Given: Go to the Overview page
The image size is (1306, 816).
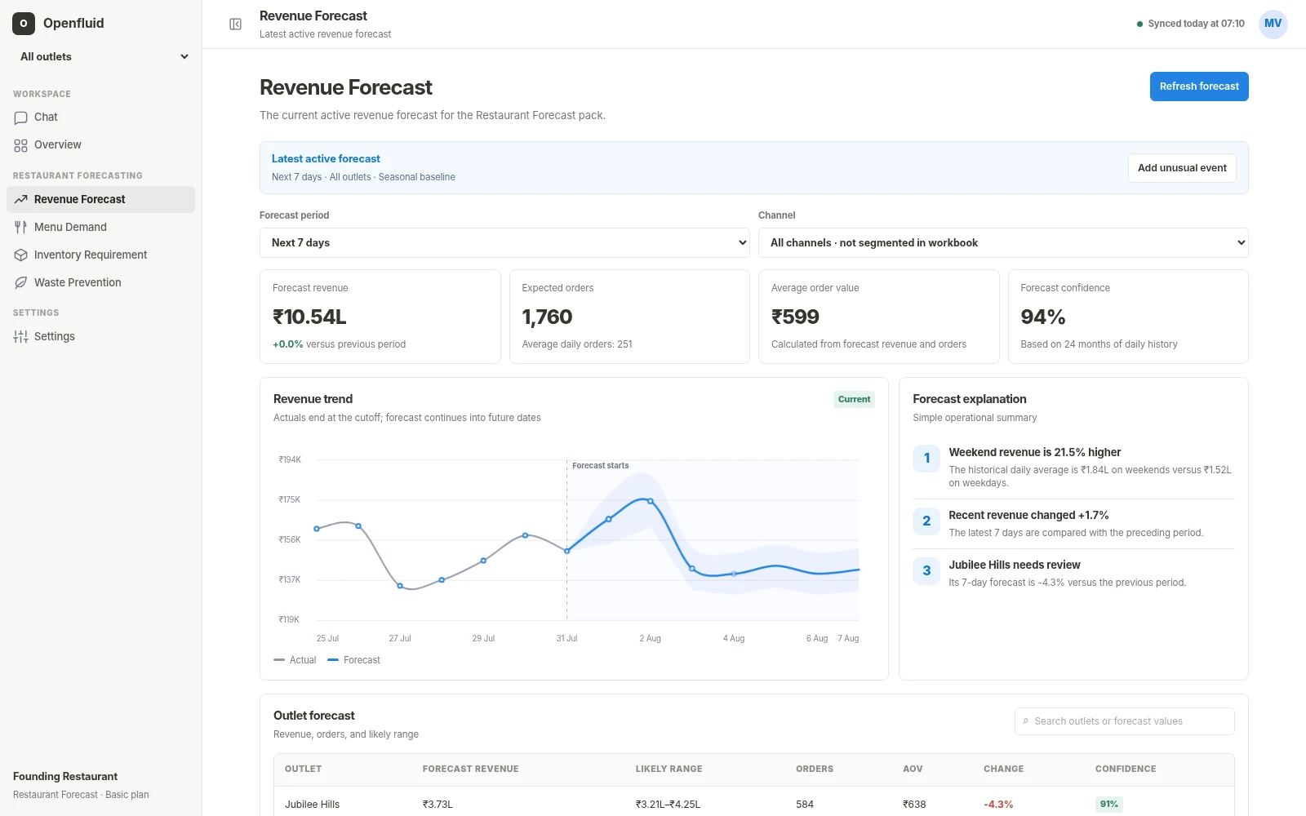Looking at the screenshot, I should [101, 145].
